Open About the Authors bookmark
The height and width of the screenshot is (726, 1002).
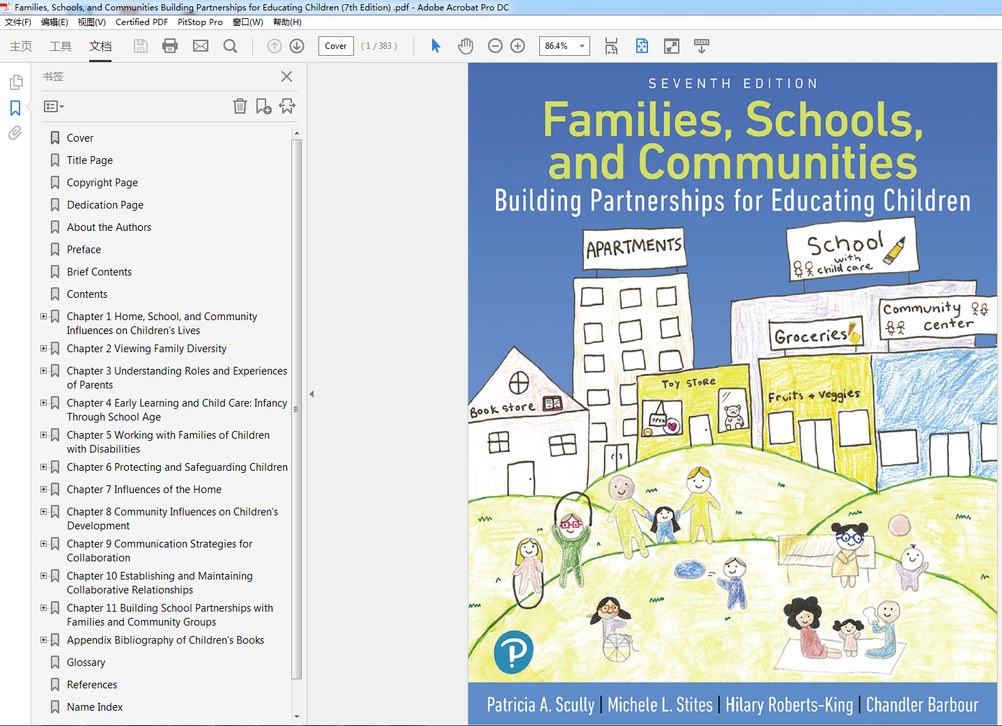[x=109, y=227]
